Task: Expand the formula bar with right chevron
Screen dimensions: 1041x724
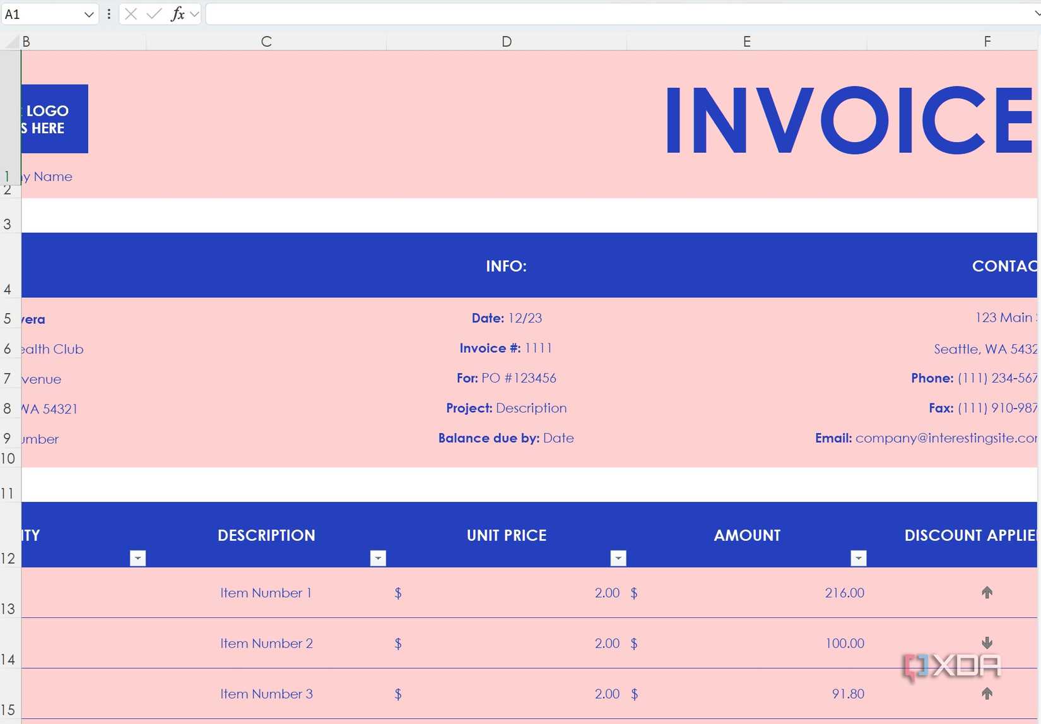Action: (x=1036, y=13)
